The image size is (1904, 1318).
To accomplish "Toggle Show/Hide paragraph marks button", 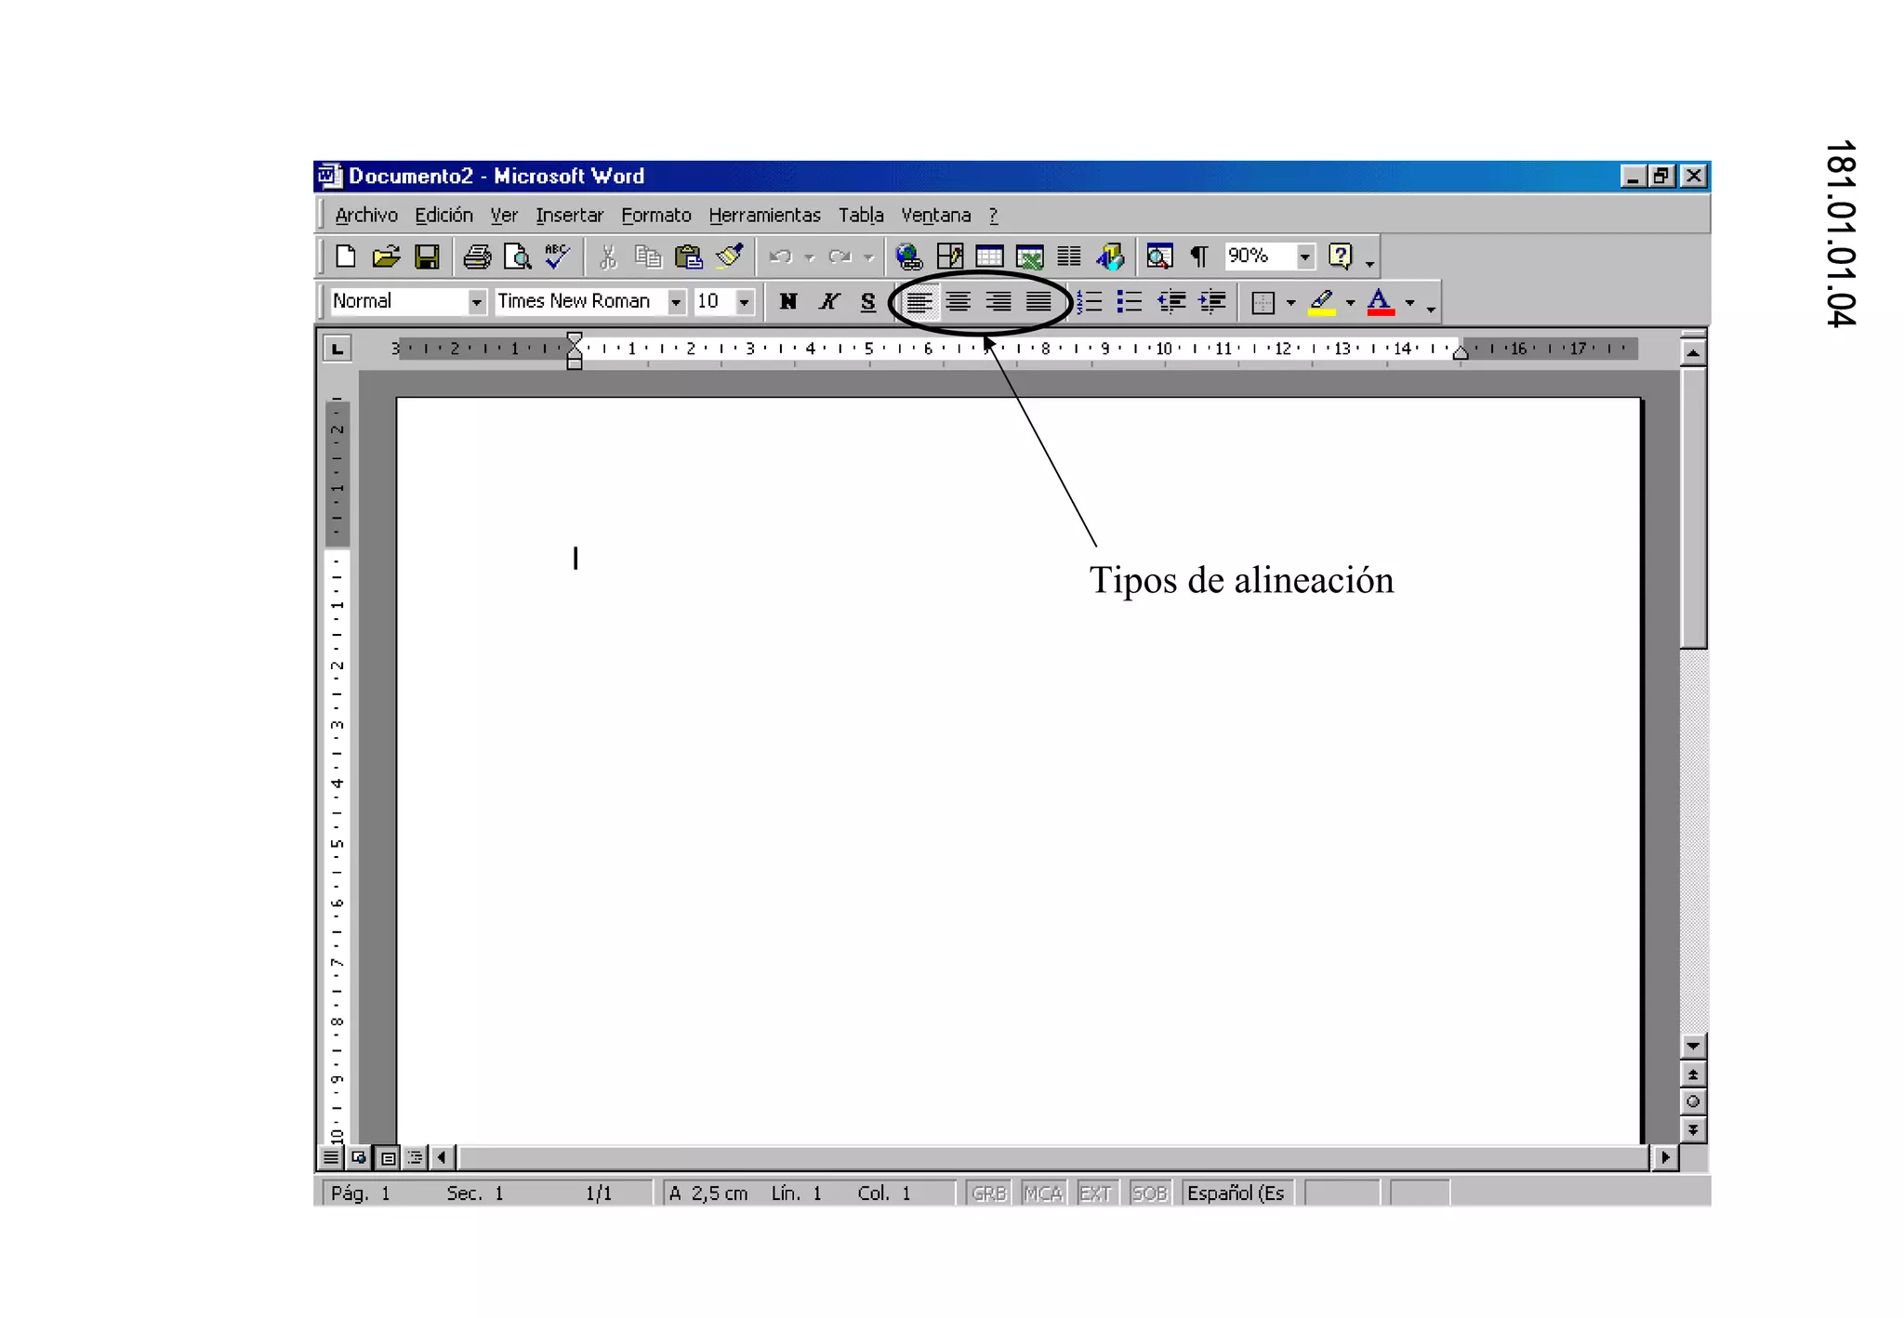I will tap(1199, 257).
